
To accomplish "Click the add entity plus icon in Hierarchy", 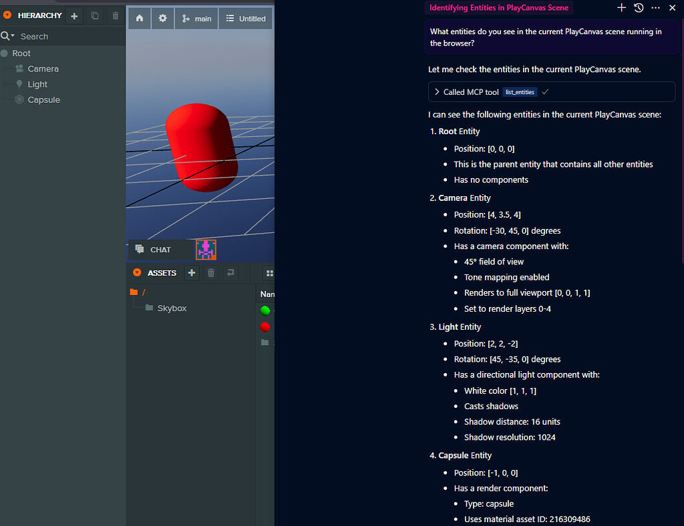I will point(74,15).
